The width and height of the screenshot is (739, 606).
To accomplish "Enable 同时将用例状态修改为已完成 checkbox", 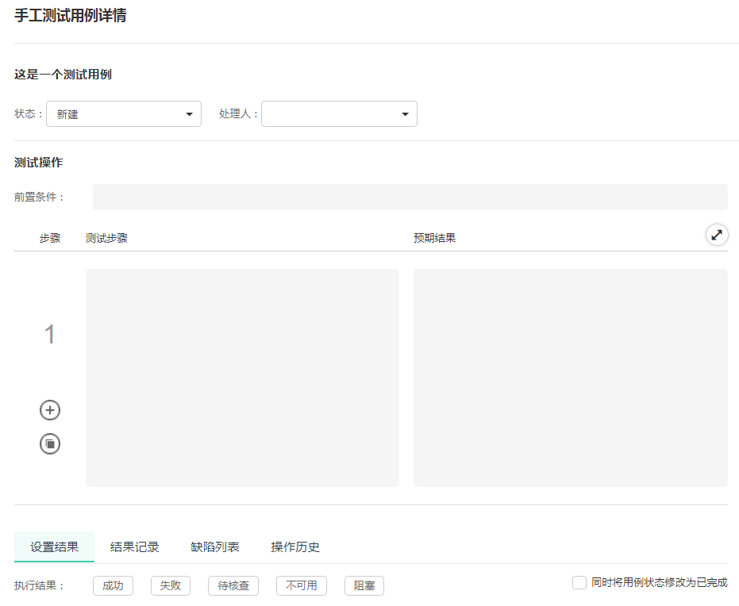I will [x=579, y=582].
